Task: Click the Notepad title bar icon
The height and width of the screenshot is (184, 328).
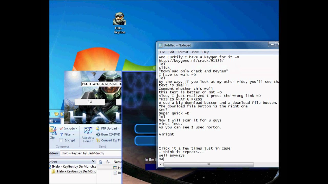Action: pos(161,45)
